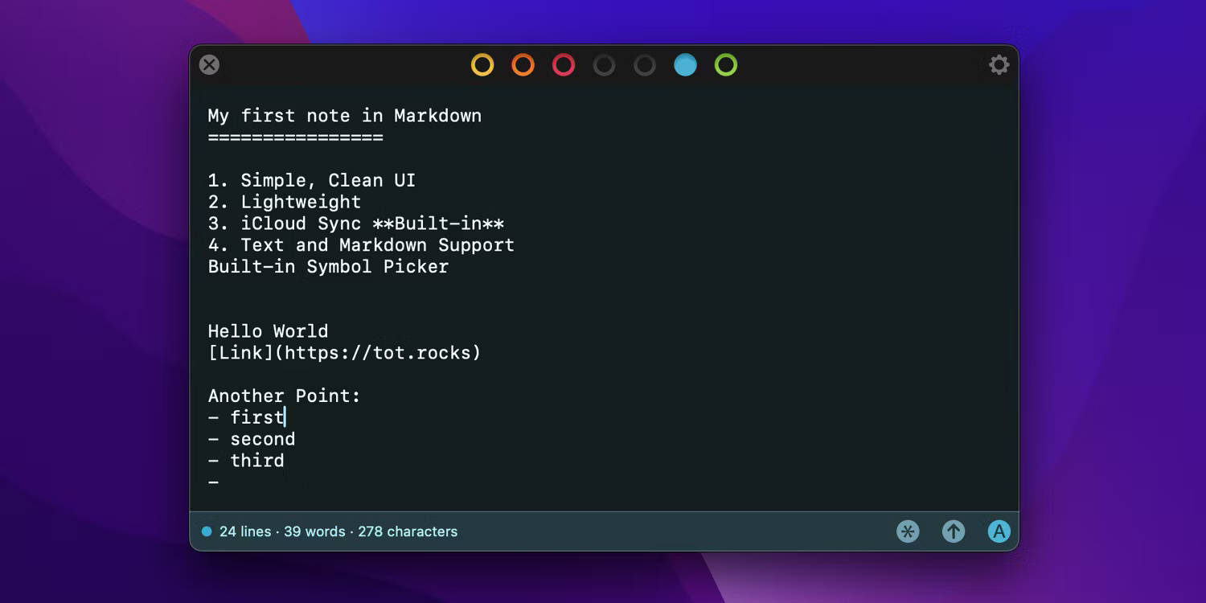
Task: Switch to the green note dot
Action: coord(725,64)
